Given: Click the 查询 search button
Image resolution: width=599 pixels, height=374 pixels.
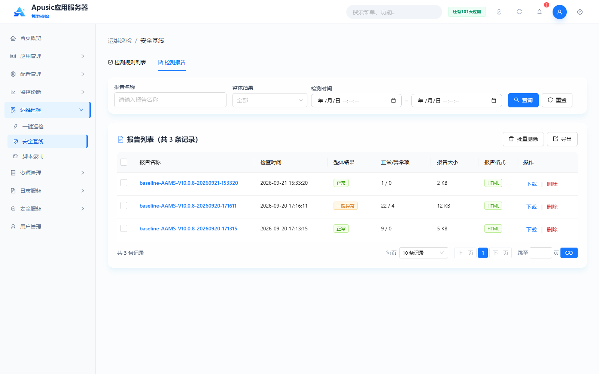Looking at the screenshot, I should [523, 100].
